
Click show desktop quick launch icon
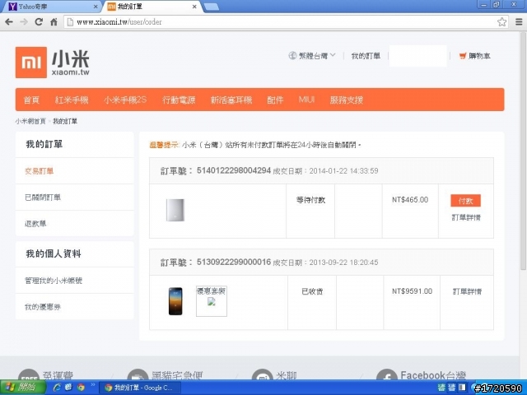tap(68, 388)
